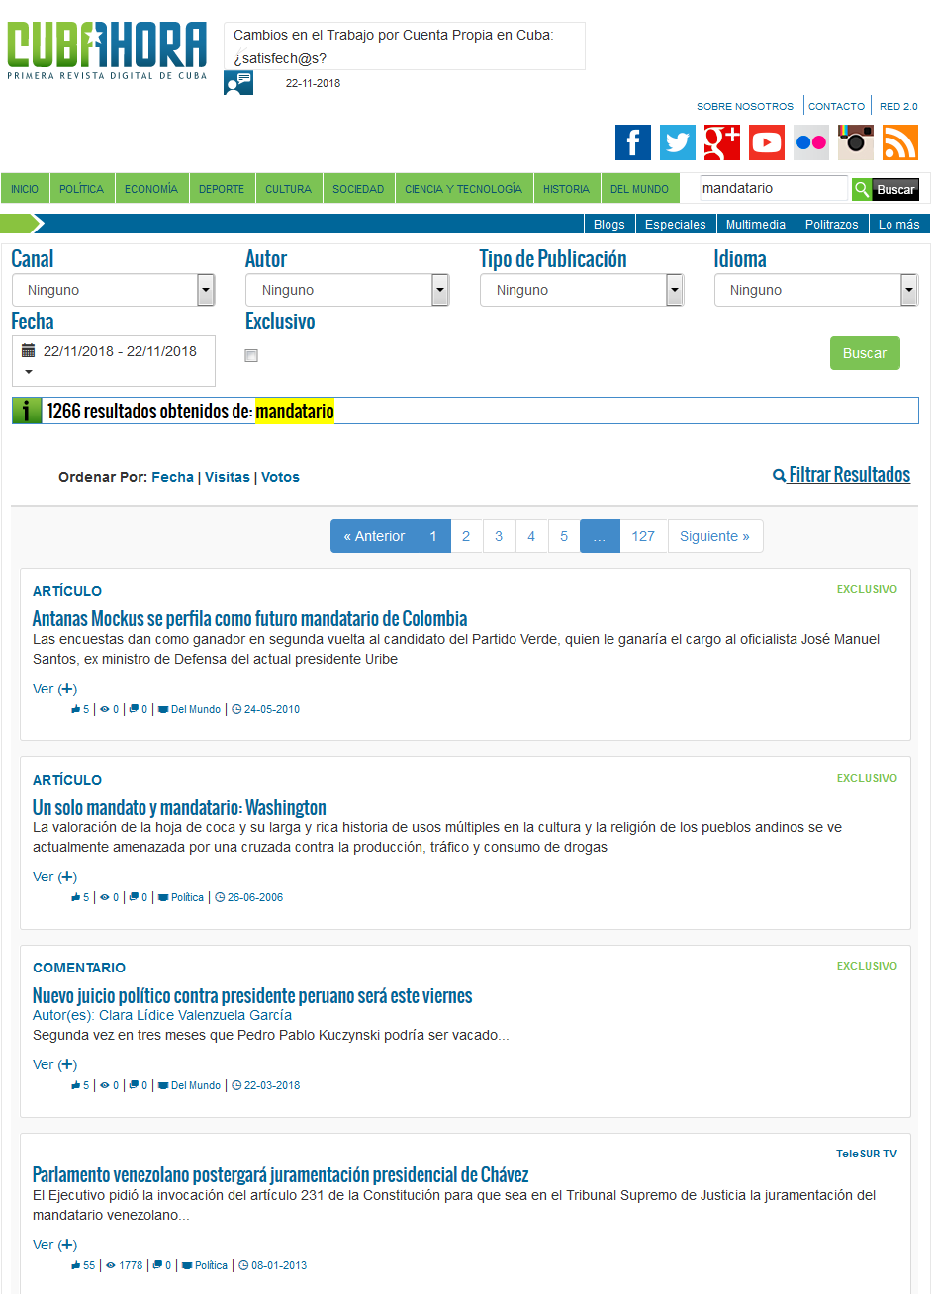
Task: Toggle the Exclusivo checkbox
Action: click(x=251, y=356)
